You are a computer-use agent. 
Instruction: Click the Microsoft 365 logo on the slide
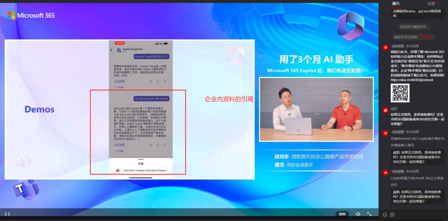click(31, 15)
